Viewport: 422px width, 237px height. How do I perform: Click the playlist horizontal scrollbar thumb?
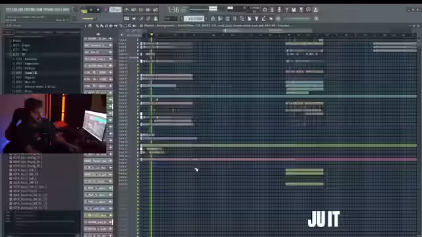click(x=268, y=30)
